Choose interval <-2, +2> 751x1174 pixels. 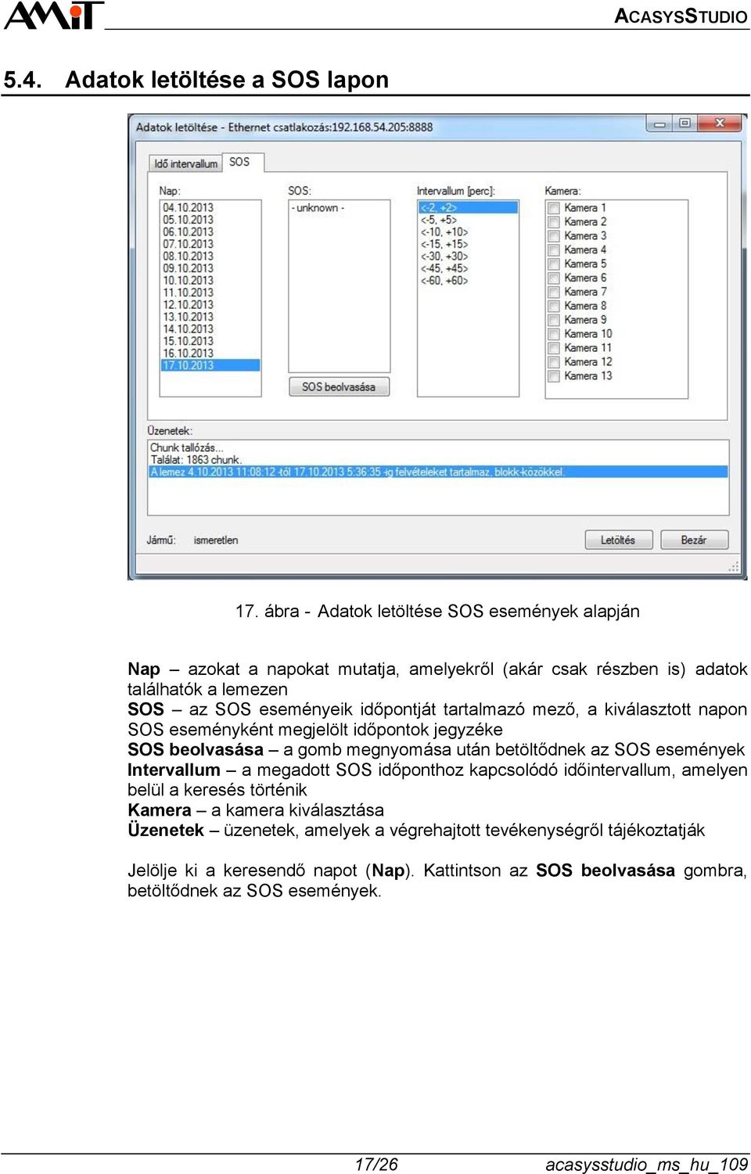point(468,207)
